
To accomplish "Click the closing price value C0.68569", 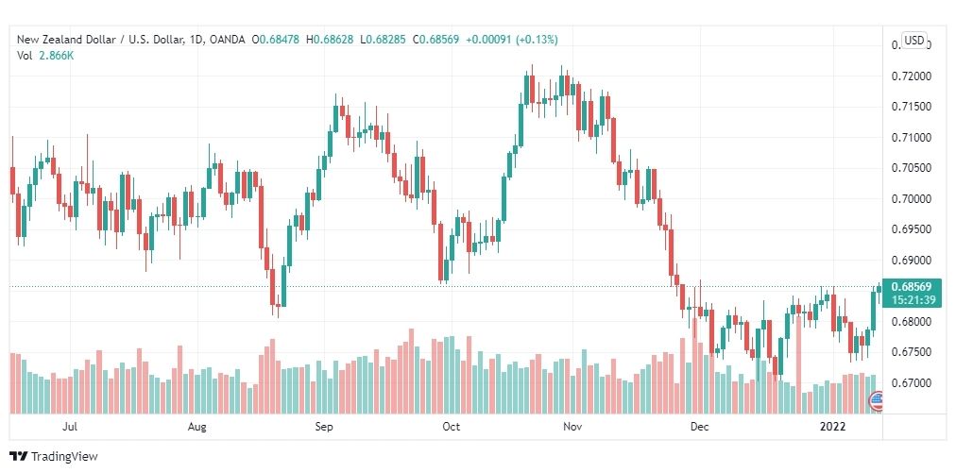I will (x=435, y=40).
